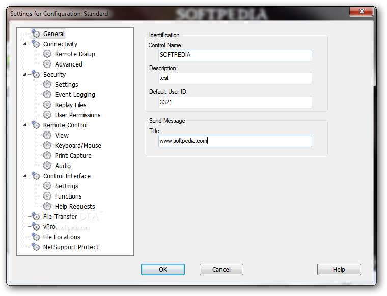Click the gear icon beside Advanced
Screen dimensions: 387x296
tap(47, 64)
